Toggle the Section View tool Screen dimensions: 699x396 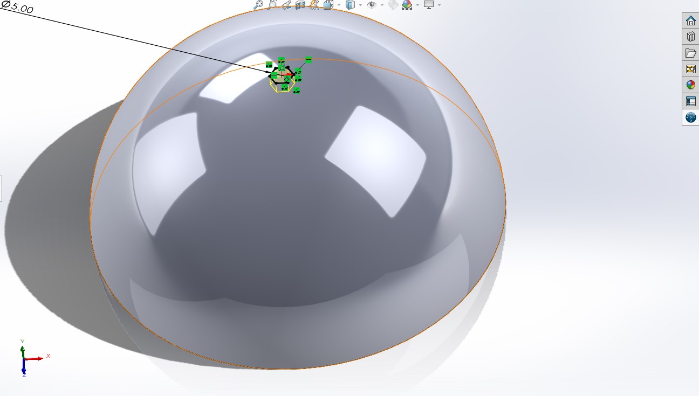pos(300,5)
